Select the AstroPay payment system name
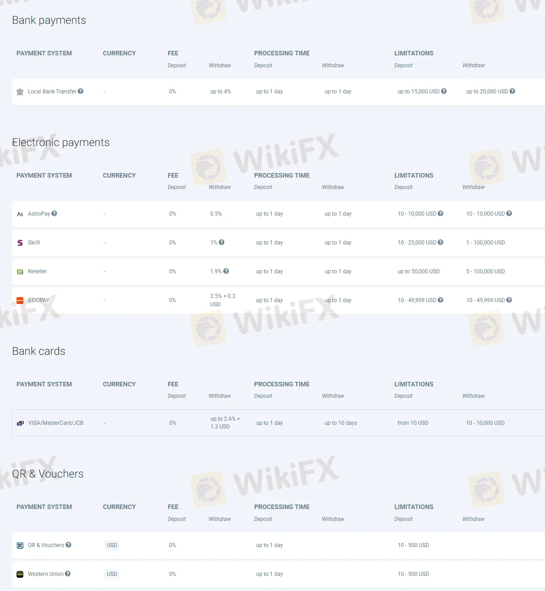The width and height of the screenshot is (545, 591). coord(39,214)
